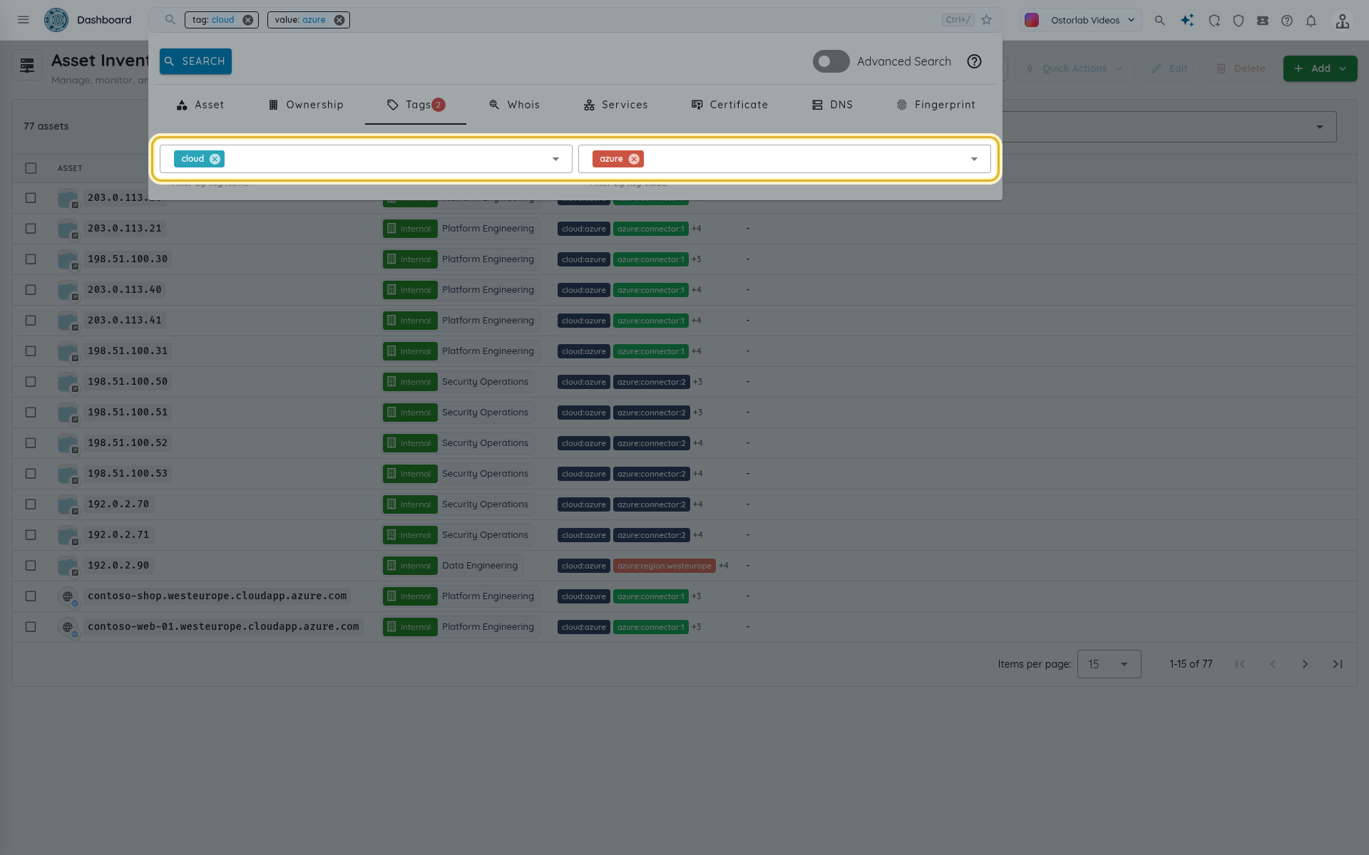Select the checkbox for 192.0.2.70

tap(31, 504)
